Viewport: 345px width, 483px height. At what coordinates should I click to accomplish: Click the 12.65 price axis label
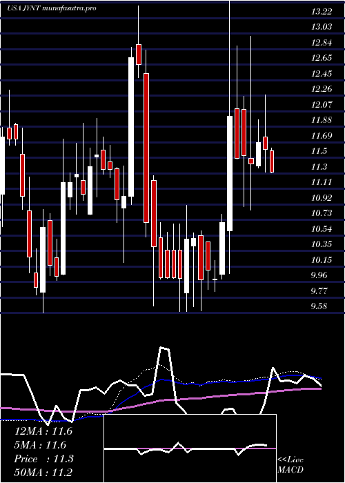(x=322, y=58)
